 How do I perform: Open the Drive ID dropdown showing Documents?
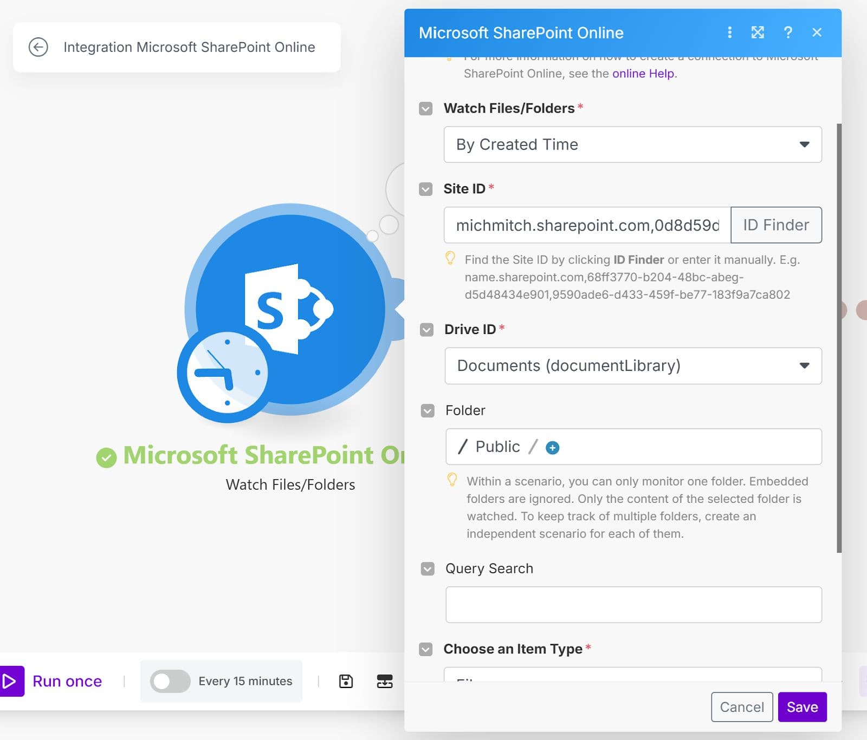pos(633,366)
